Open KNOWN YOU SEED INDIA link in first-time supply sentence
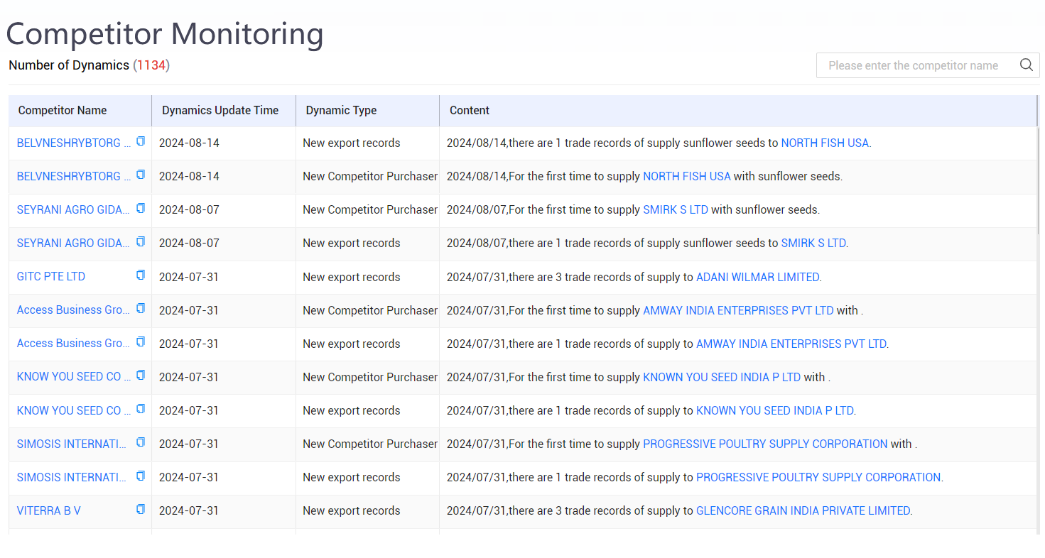This screenshot has width=1045, height=558. pos(722,377)
